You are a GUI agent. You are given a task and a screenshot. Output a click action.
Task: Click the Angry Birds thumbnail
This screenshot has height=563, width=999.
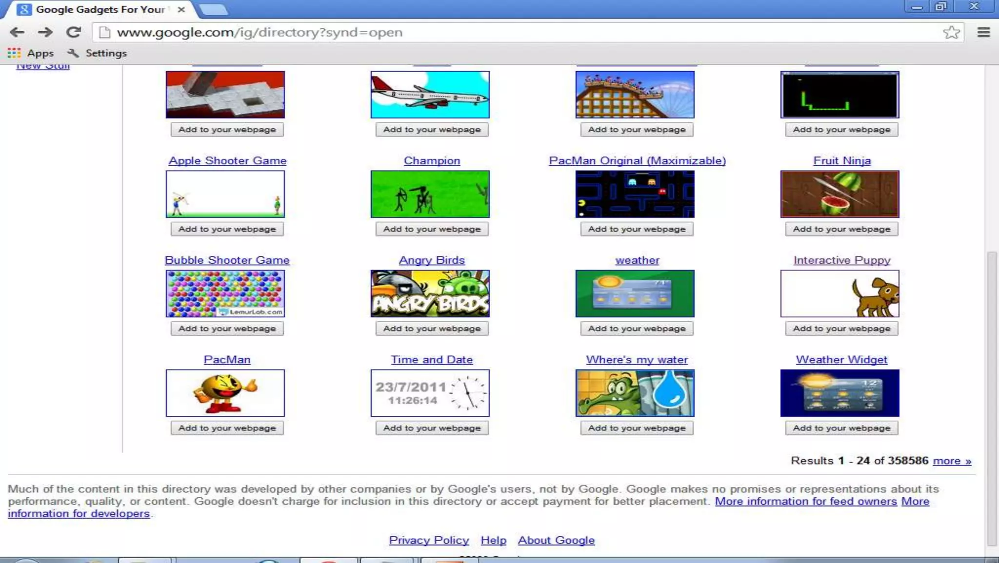click(x=430, y=293)
